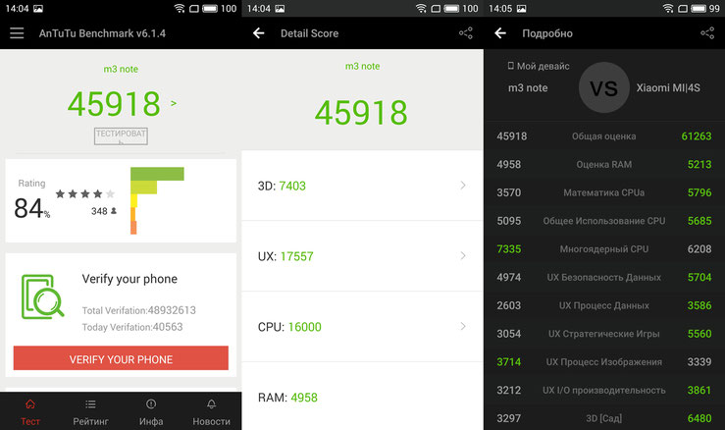Tap back arrow on Detail Score screen
This screenshot has width=725, height=430.
point(258,33)
